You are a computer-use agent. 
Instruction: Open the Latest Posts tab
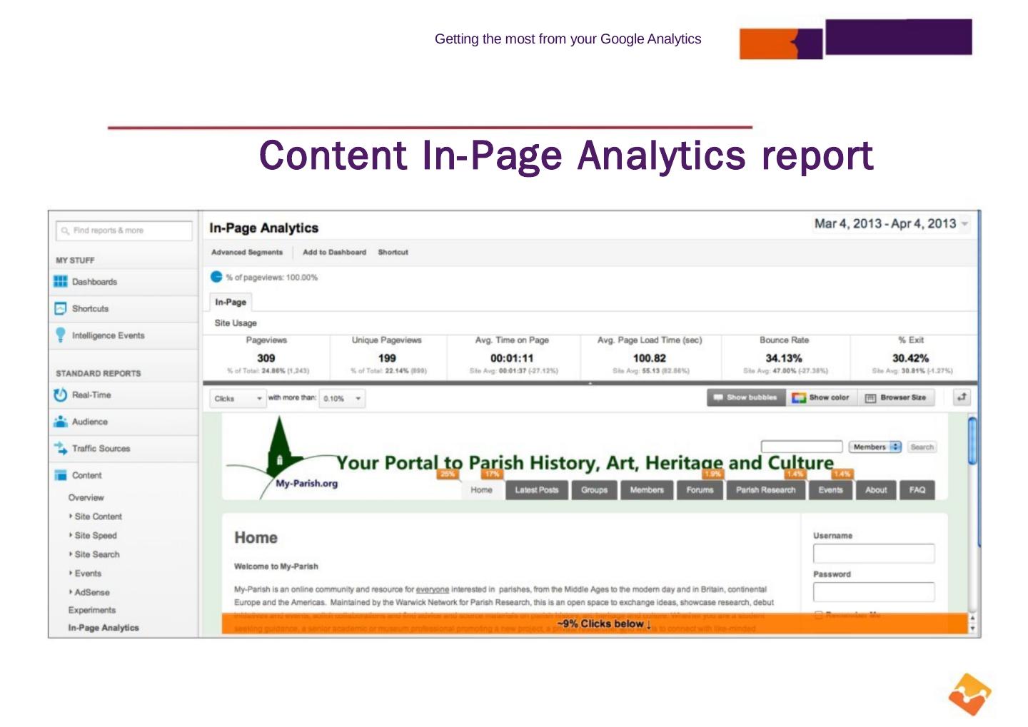pyautogui.click(x=537, y=490)
